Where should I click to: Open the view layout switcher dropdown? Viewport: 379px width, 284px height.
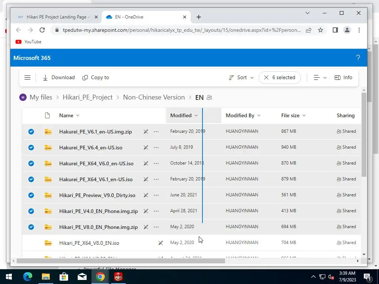(320, 78)
